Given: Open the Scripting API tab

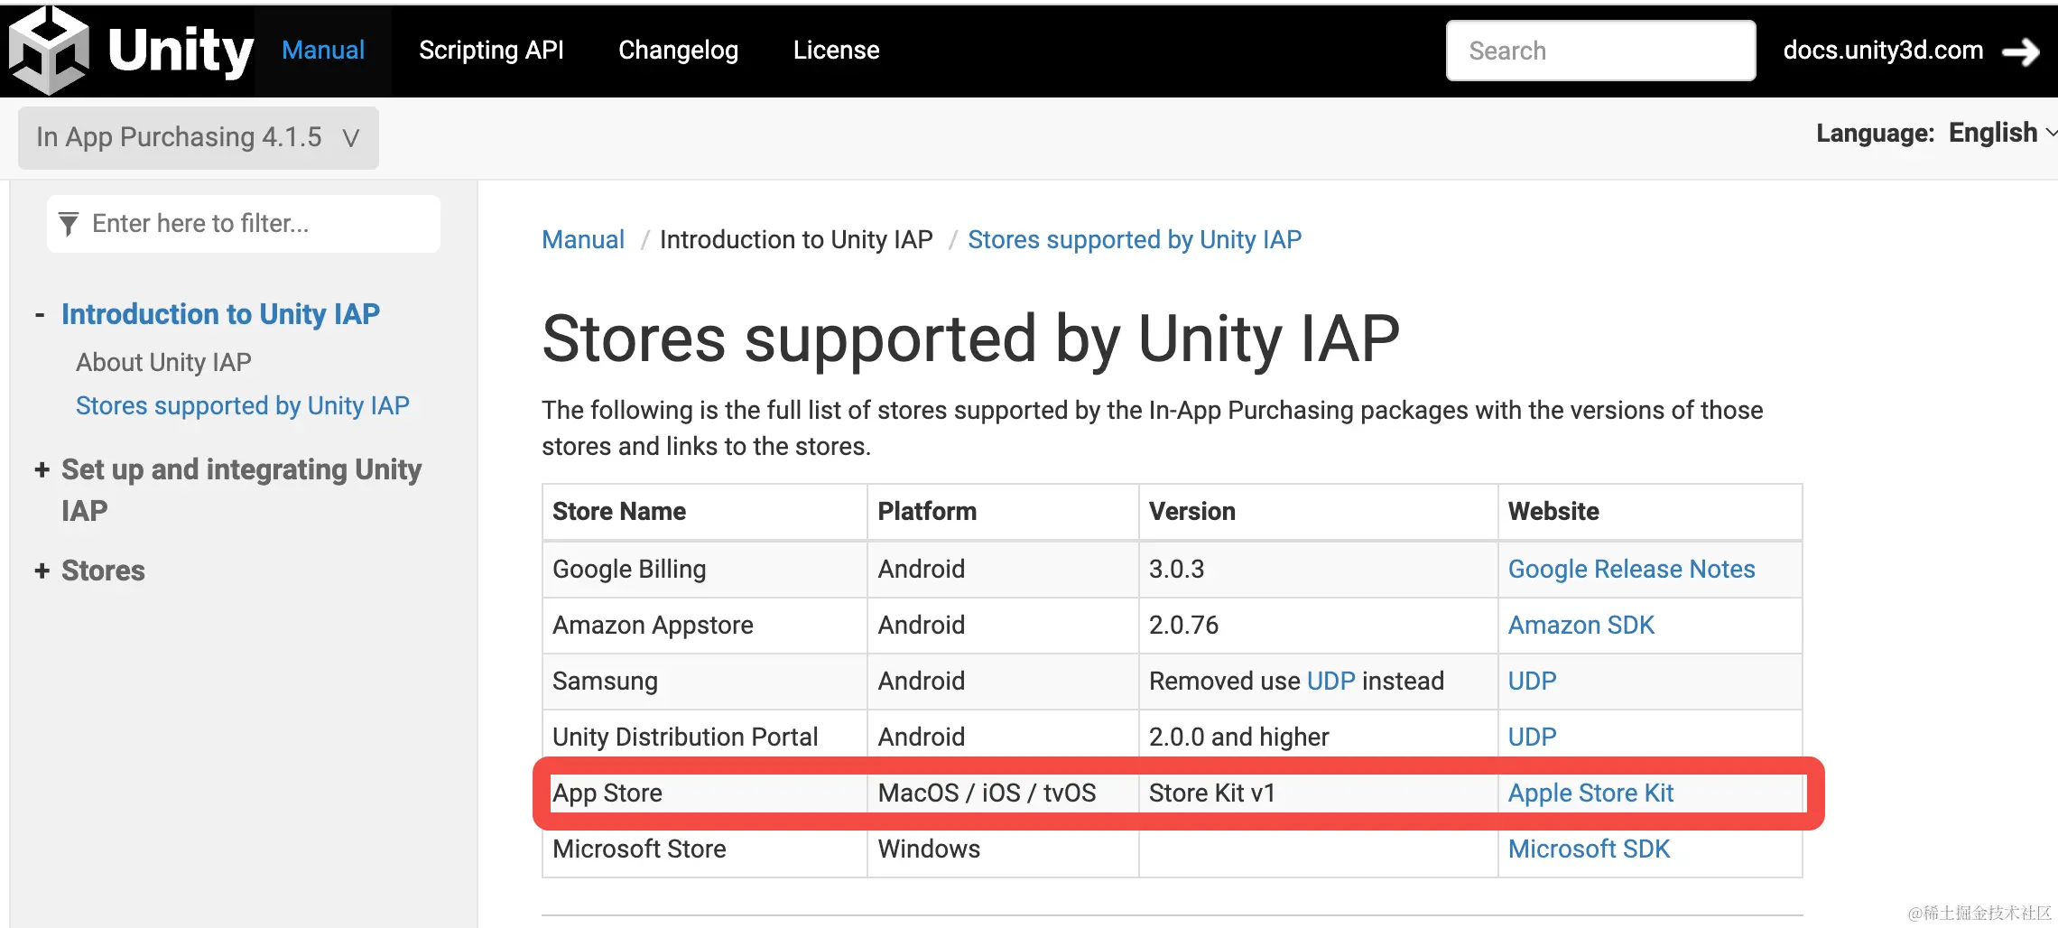Looking at the screenshot, I should (491, 51).
